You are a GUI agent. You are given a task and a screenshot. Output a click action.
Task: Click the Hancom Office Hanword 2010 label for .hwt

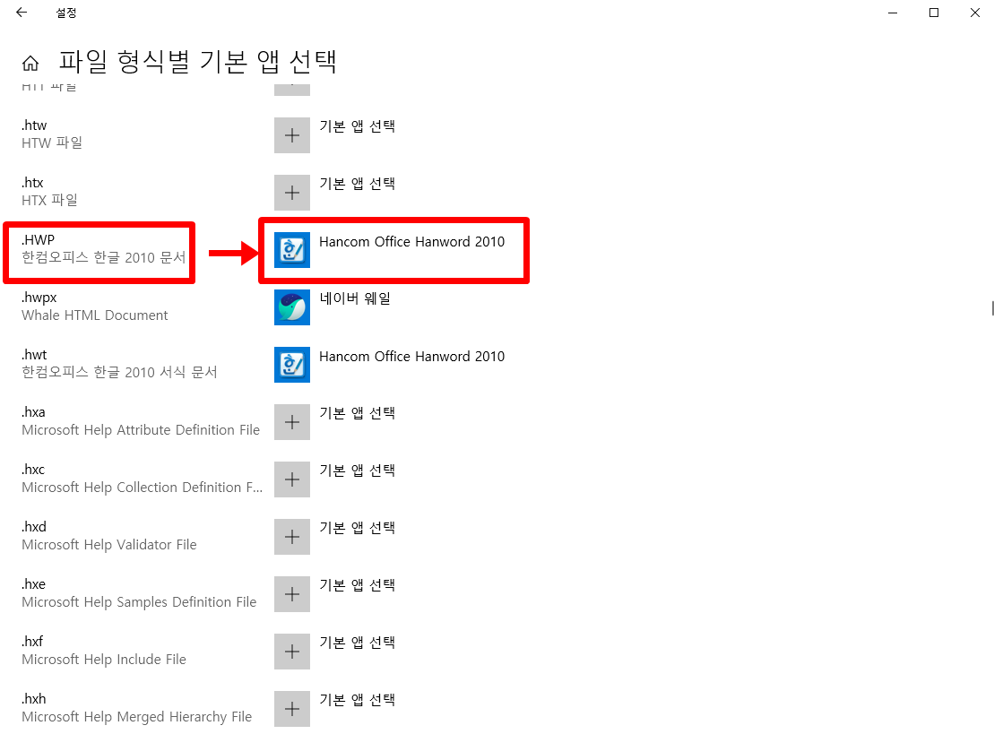point(412,356)
